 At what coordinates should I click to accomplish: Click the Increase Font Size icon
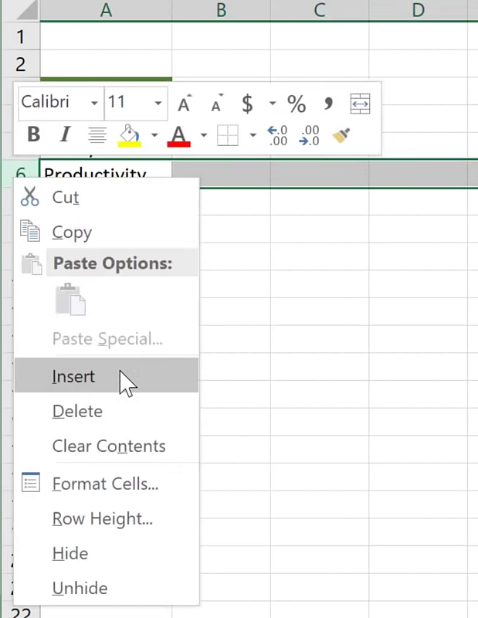[185, 104]
